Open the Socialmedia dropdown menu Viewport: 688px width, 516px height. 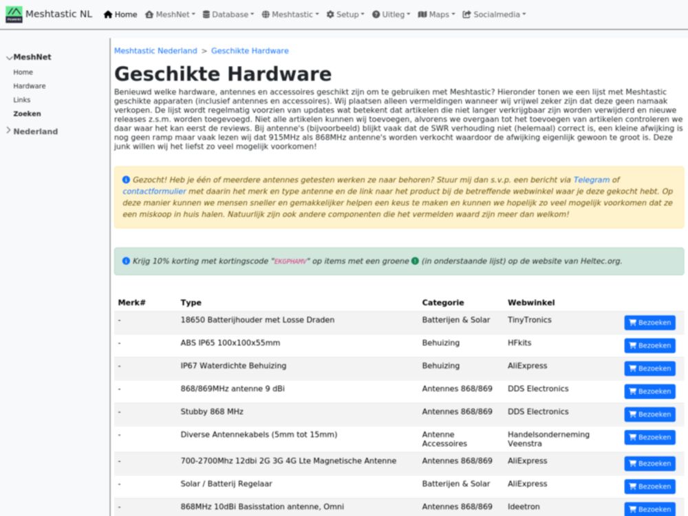494,14
